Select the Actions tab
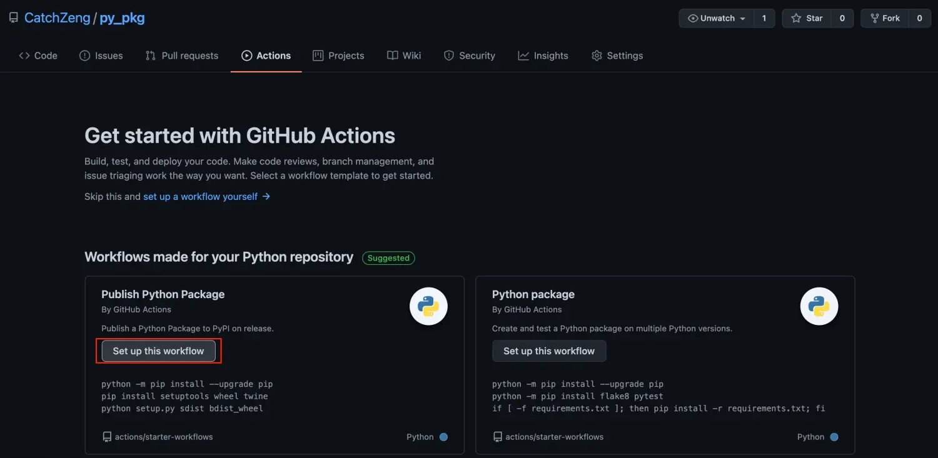938x458 pixels. (x=266, y=56)
